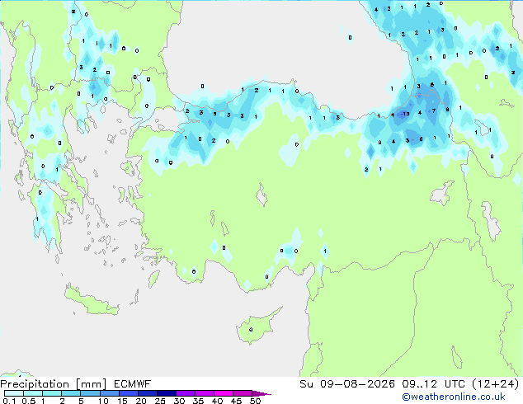This screenshot has width=523, height=404.
Task: Click the 0.1–0.5 mm legend swatch
Action: click(x=14, y=393)
